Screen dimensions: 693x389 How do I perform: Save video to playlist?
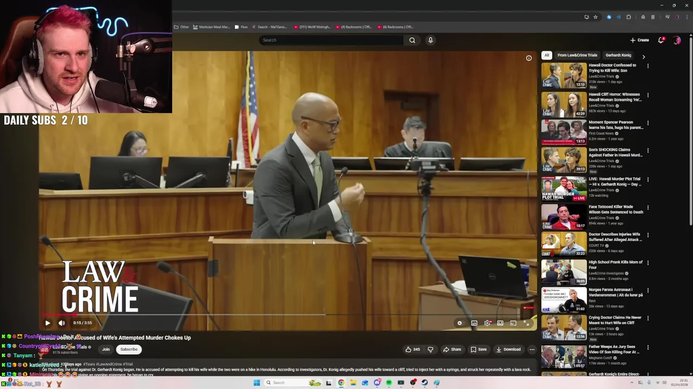479,350
